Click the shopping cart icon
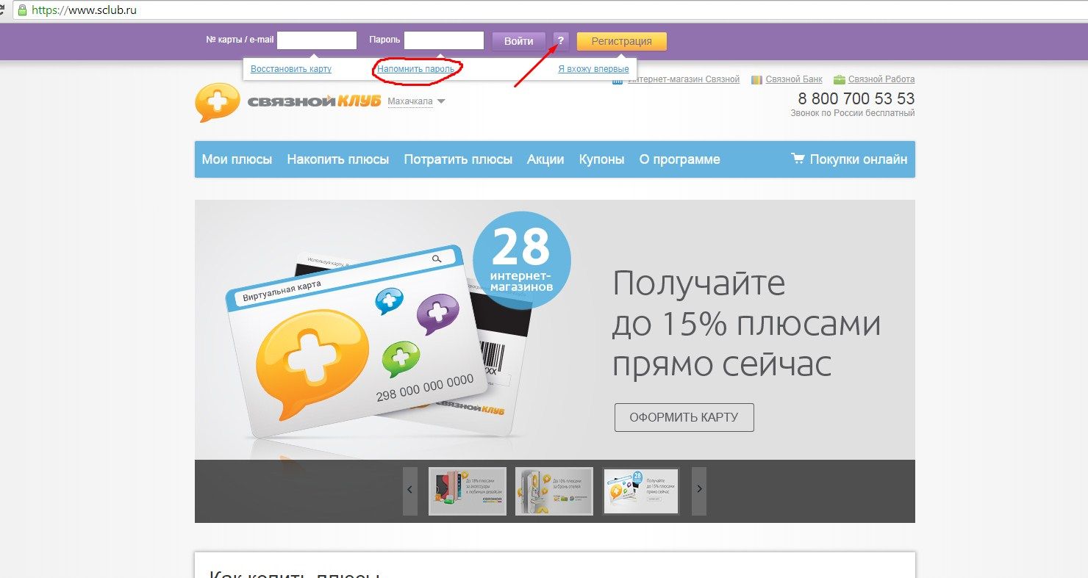 (798, 159)
